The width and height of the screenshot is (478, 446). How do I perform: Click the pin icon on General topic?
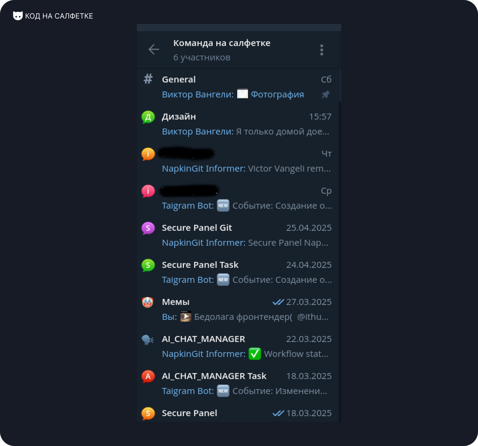325,94
